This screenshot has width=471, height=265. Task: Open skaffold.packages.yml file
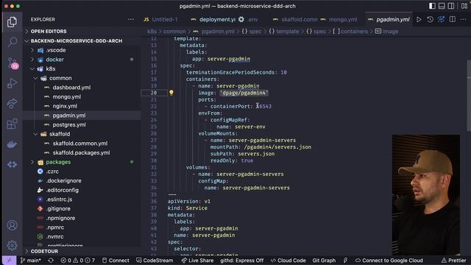point(81,152)
